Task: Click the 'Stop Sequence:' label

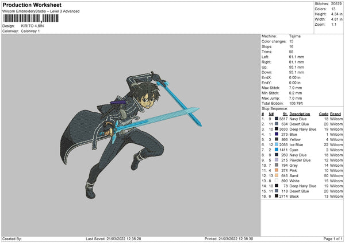Action: [x=275, y=108]
